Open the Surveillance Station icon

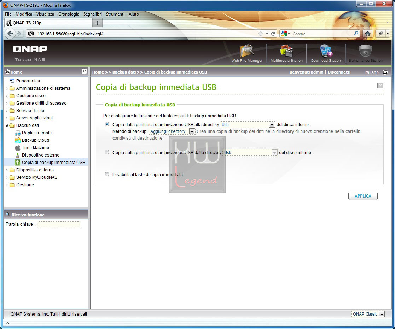click(366, 53)
